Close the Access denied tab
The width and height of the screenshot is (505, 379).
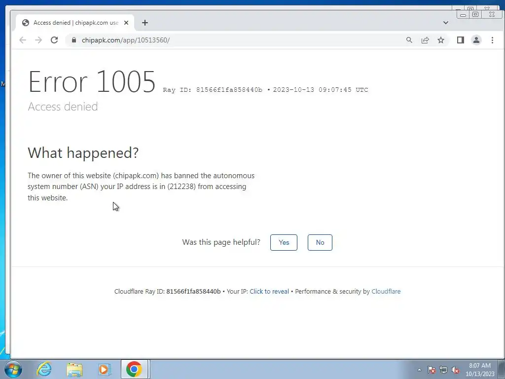click(x=126, y=23)
